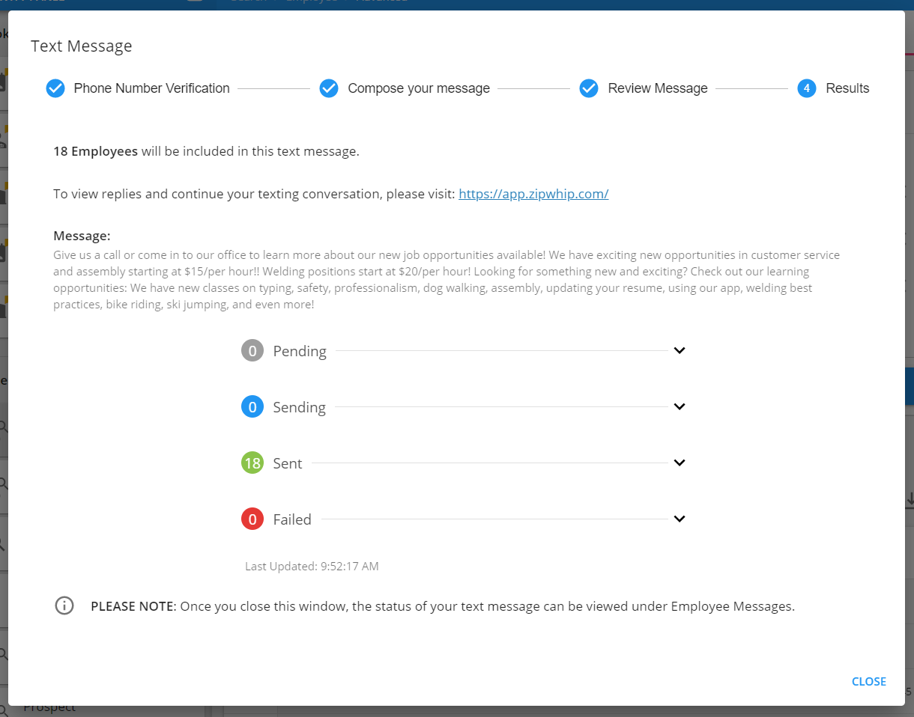The image size is (914, 717).
Task: Click the message body paragraph text
Action: (447, 280)
